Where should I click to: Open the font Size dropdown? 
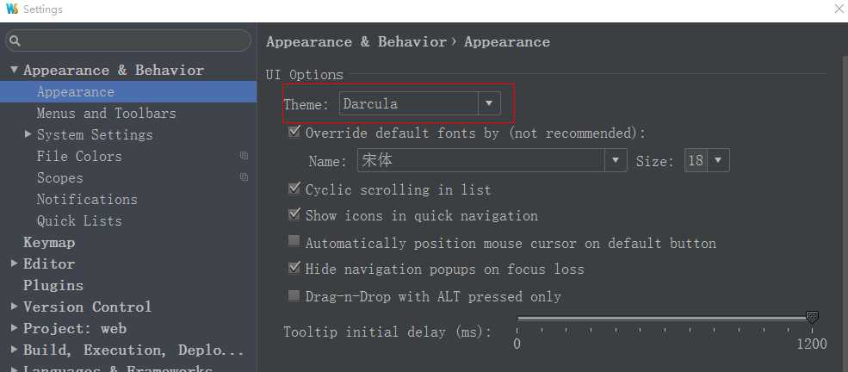click(x=707, y=160)
